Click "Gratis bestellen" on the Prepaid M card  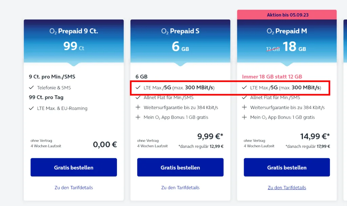(287, 167)
